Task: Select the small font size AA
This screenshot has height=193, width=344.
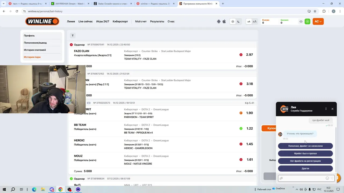Action: (x=249, y=22)
